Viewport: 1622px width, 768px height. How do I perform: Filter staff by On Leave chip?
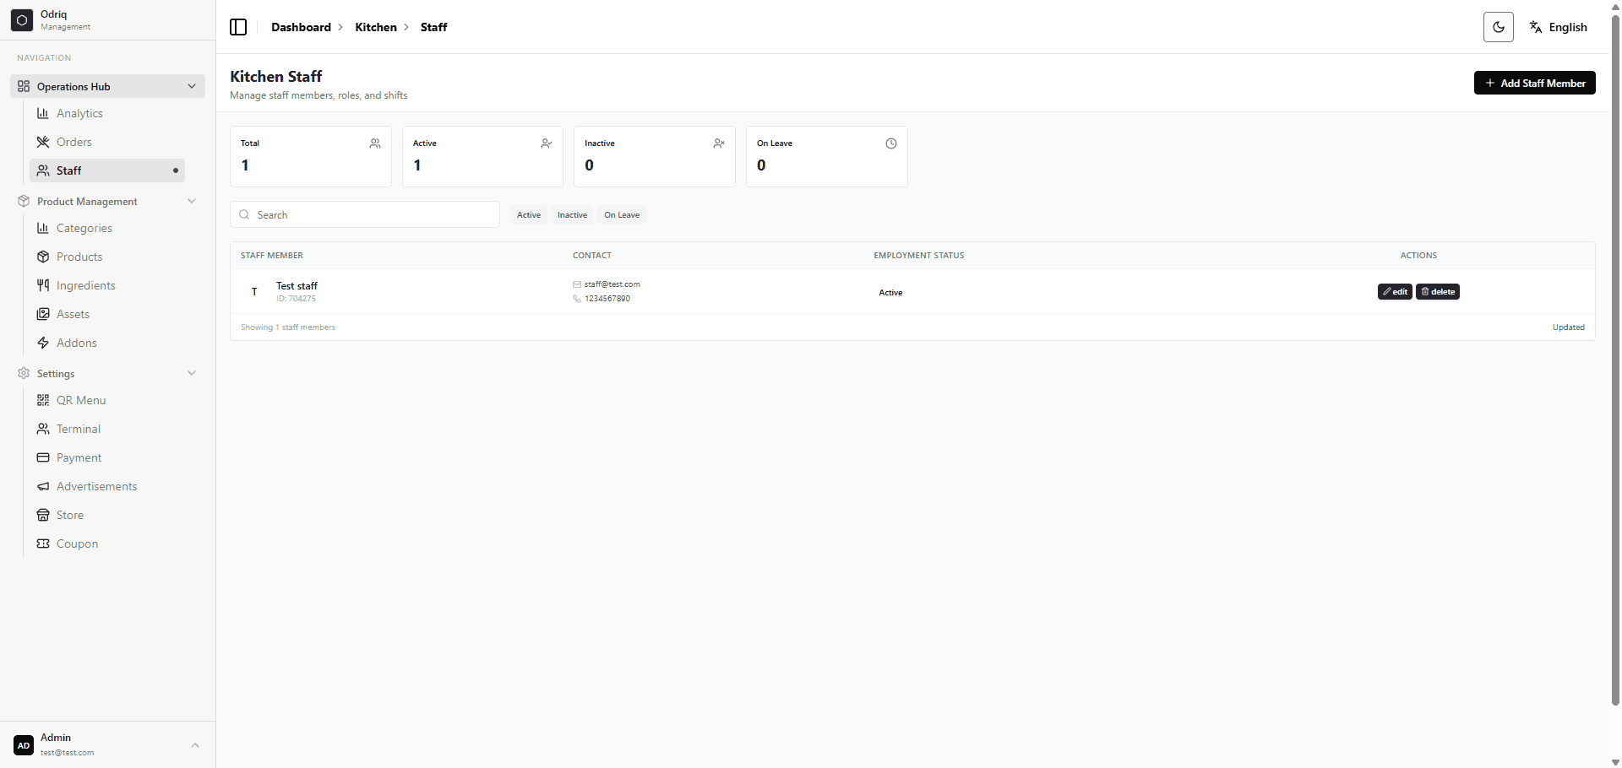[622, 214]
